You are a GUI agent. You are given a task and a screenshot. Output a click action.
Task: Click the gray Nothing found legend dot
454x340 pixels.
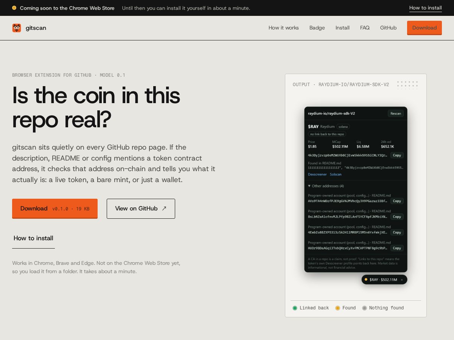coord(364,308)
